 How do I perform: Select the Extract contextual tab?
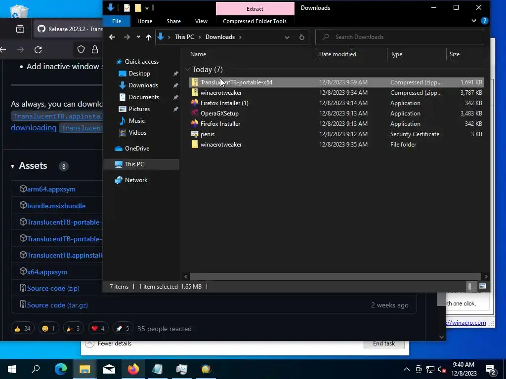255,9
